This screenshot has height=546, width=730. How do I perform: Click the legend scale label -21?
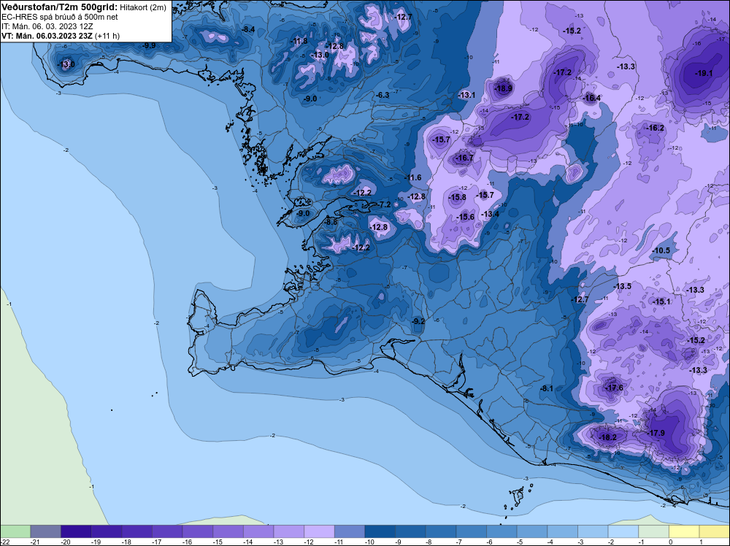[x=34, y=542]
